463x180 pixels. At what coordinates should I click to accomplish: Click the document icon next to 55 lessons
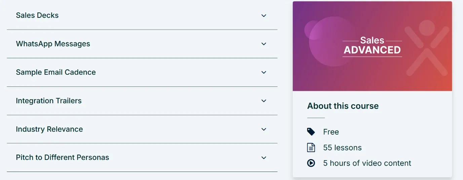pyautogui.click(x=311, y=147)
